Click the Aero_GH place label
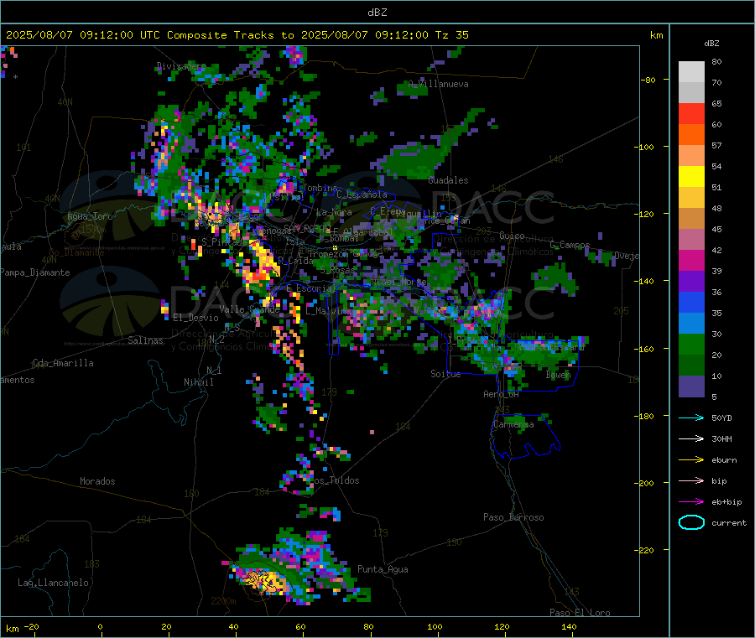 coord(501,394)
